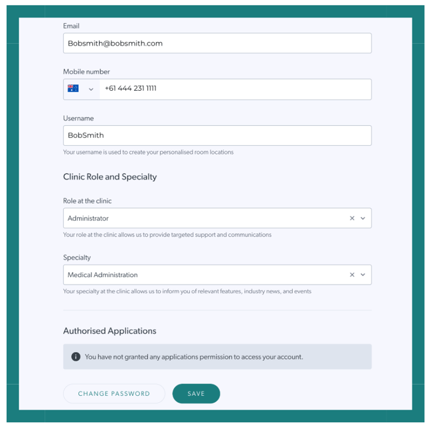Expand the Role at the clinic dropdown
431x429 pixels.
click(363, 218)
